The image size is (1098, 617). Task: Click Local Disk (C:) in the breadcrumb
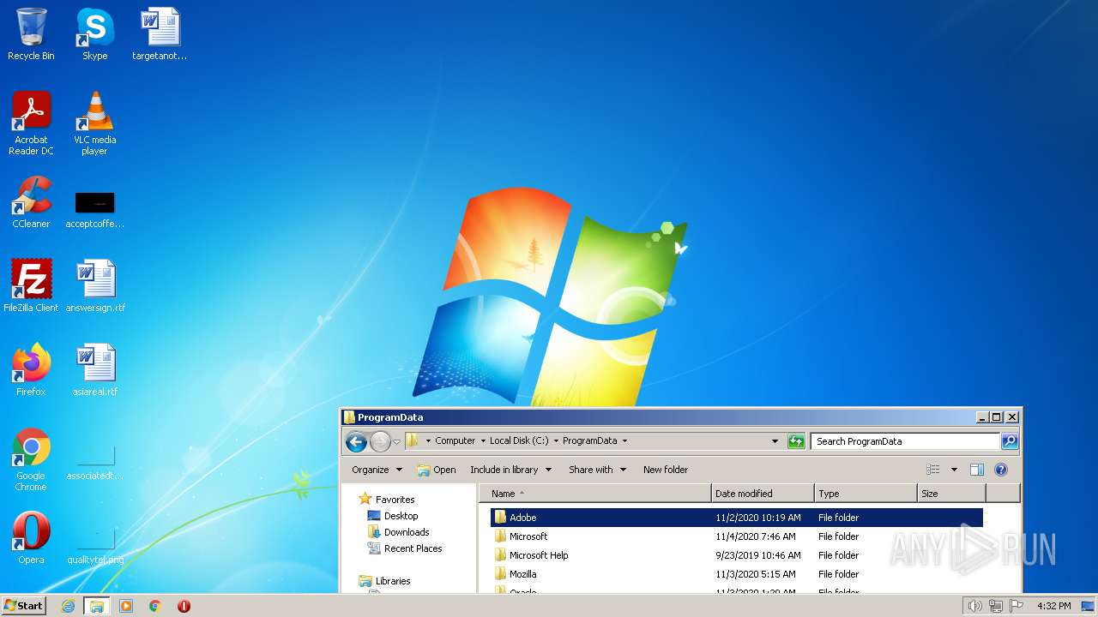519,441
